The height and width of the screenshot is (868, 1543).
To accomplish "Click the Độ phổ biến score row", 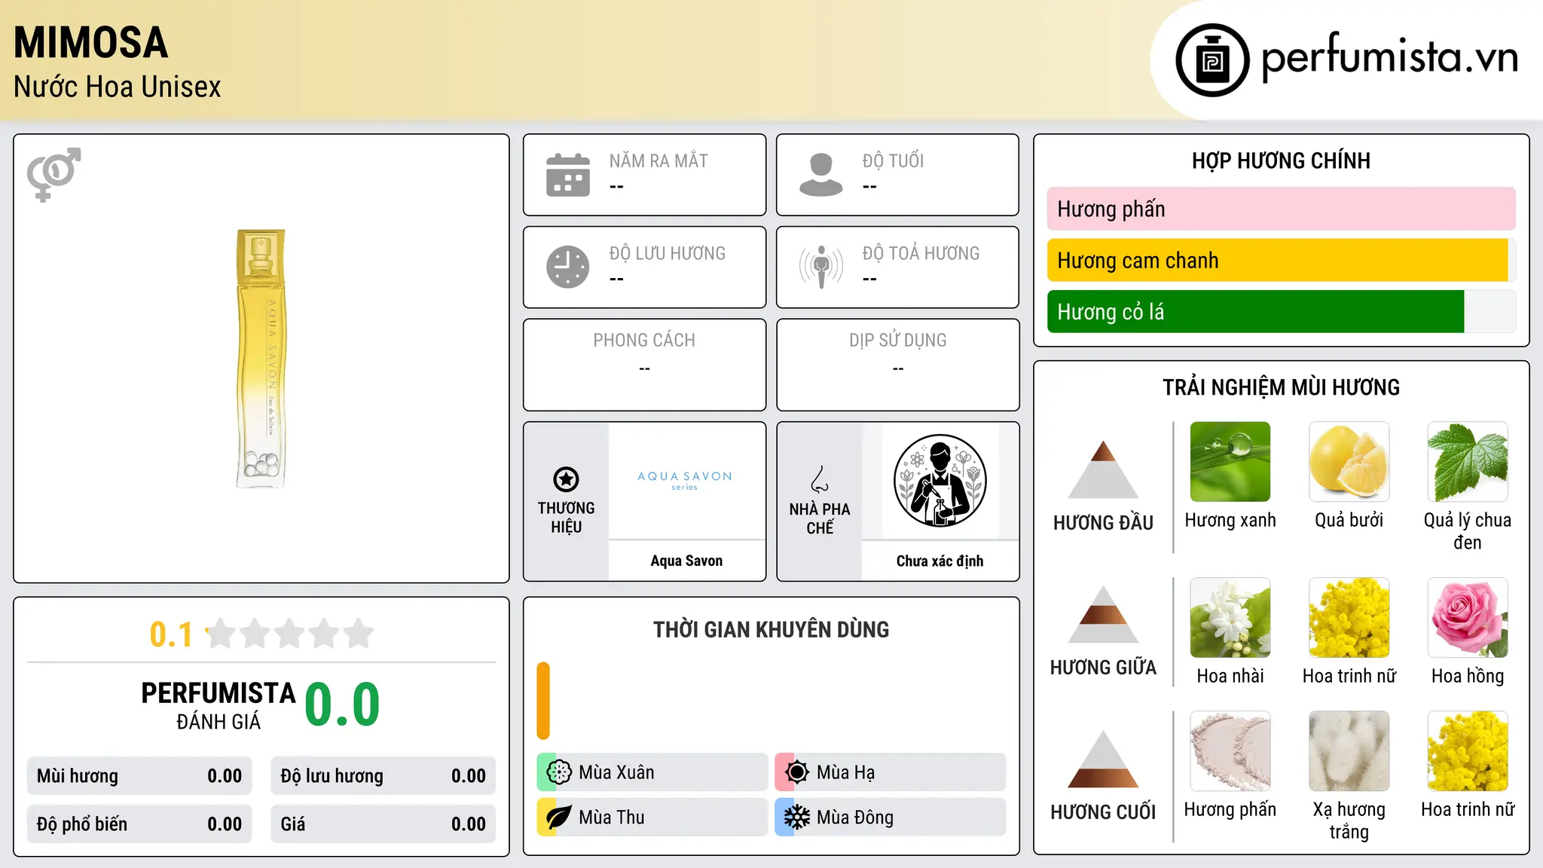I will click(139, 824).
